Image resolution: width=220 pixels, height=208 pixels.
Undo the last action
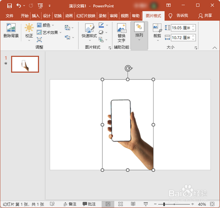(19, 6)
